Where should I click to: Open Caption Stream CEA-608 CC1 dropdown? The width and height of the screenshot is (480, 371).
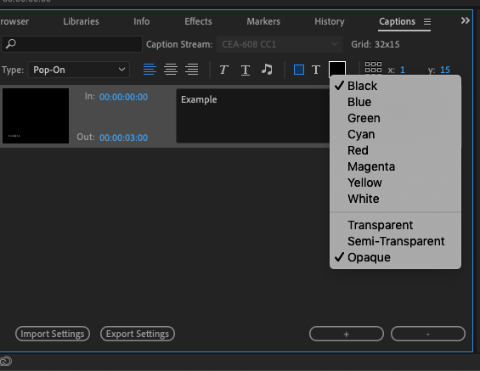280,44
